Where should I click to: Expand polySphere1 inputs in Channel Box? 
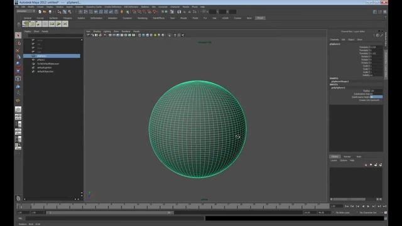(339, 88)
